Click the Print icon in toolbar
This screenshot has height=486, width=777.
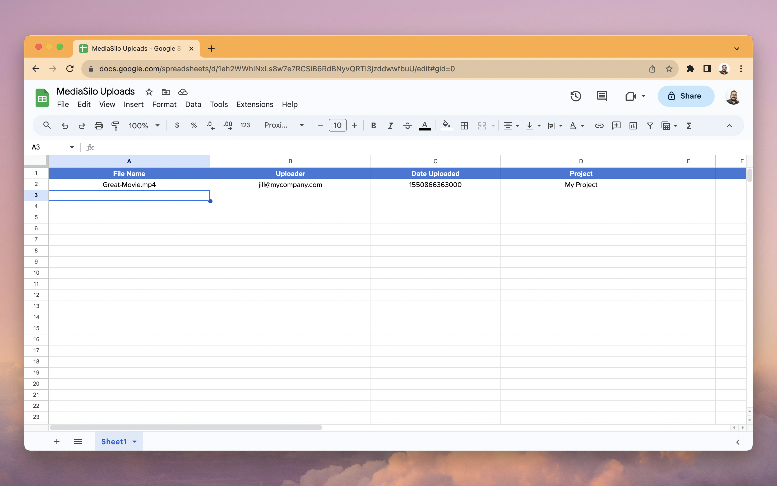click(98, 126)
